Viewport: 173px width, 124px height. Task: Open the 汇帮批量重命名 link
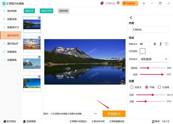point(117,121)
